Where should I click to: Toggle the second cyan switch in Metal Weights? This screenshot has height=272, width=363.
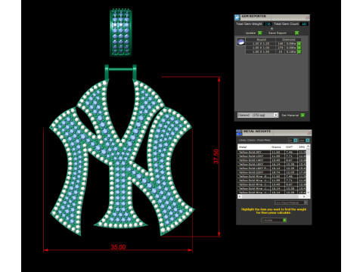coord(308,140)
